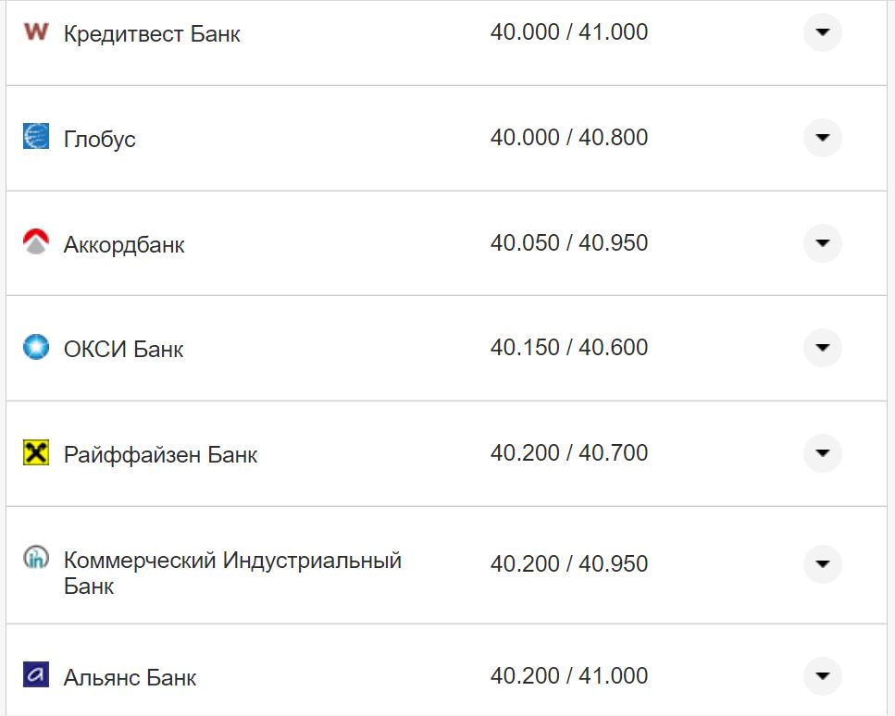Click the Аккордбанк red logo icon

click(x=33, y=242)
